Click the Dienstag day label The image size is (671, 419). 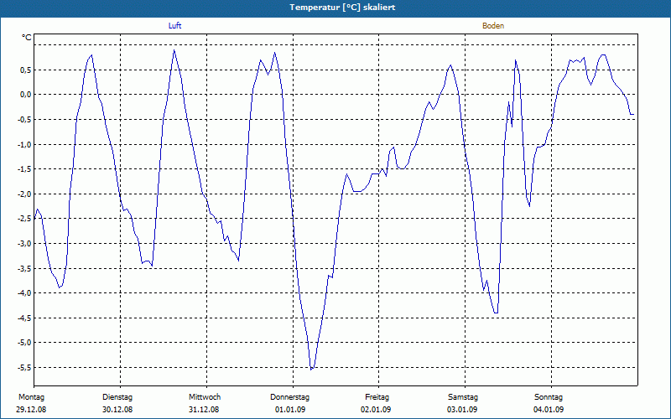117,397
